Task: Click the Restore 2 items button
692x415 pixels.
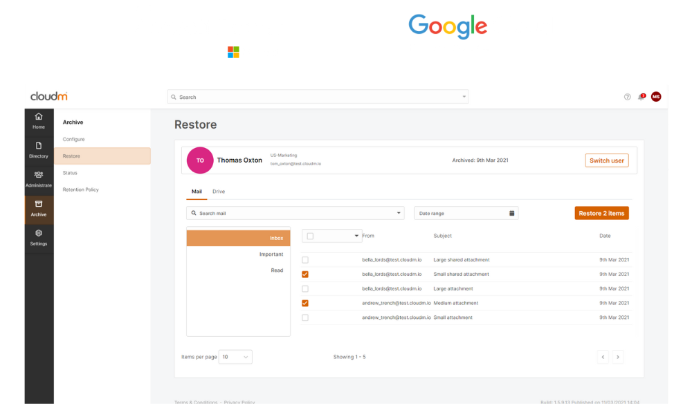Action: [x=601, y=213]
